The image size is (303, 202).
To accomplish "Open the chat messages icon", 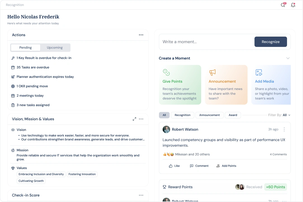I will pyautogui.click(x=283, y=5).
